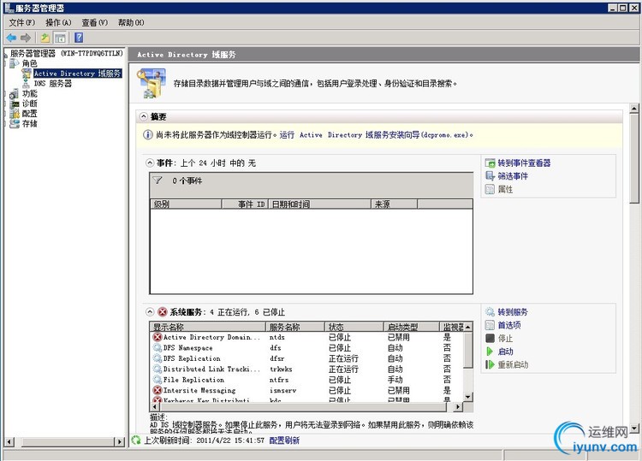The width and height of the screenshot is (642, 461).
Task: Click the 启动 service link
Action: click(x=505, y=352)
